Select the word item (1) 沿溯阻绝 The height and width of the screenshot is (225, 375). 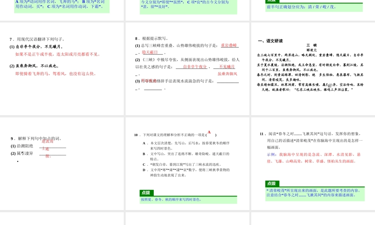point(22,146)
